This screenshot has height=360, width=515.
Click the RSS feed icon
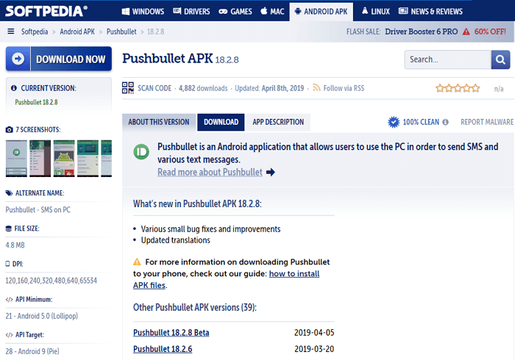317,88
